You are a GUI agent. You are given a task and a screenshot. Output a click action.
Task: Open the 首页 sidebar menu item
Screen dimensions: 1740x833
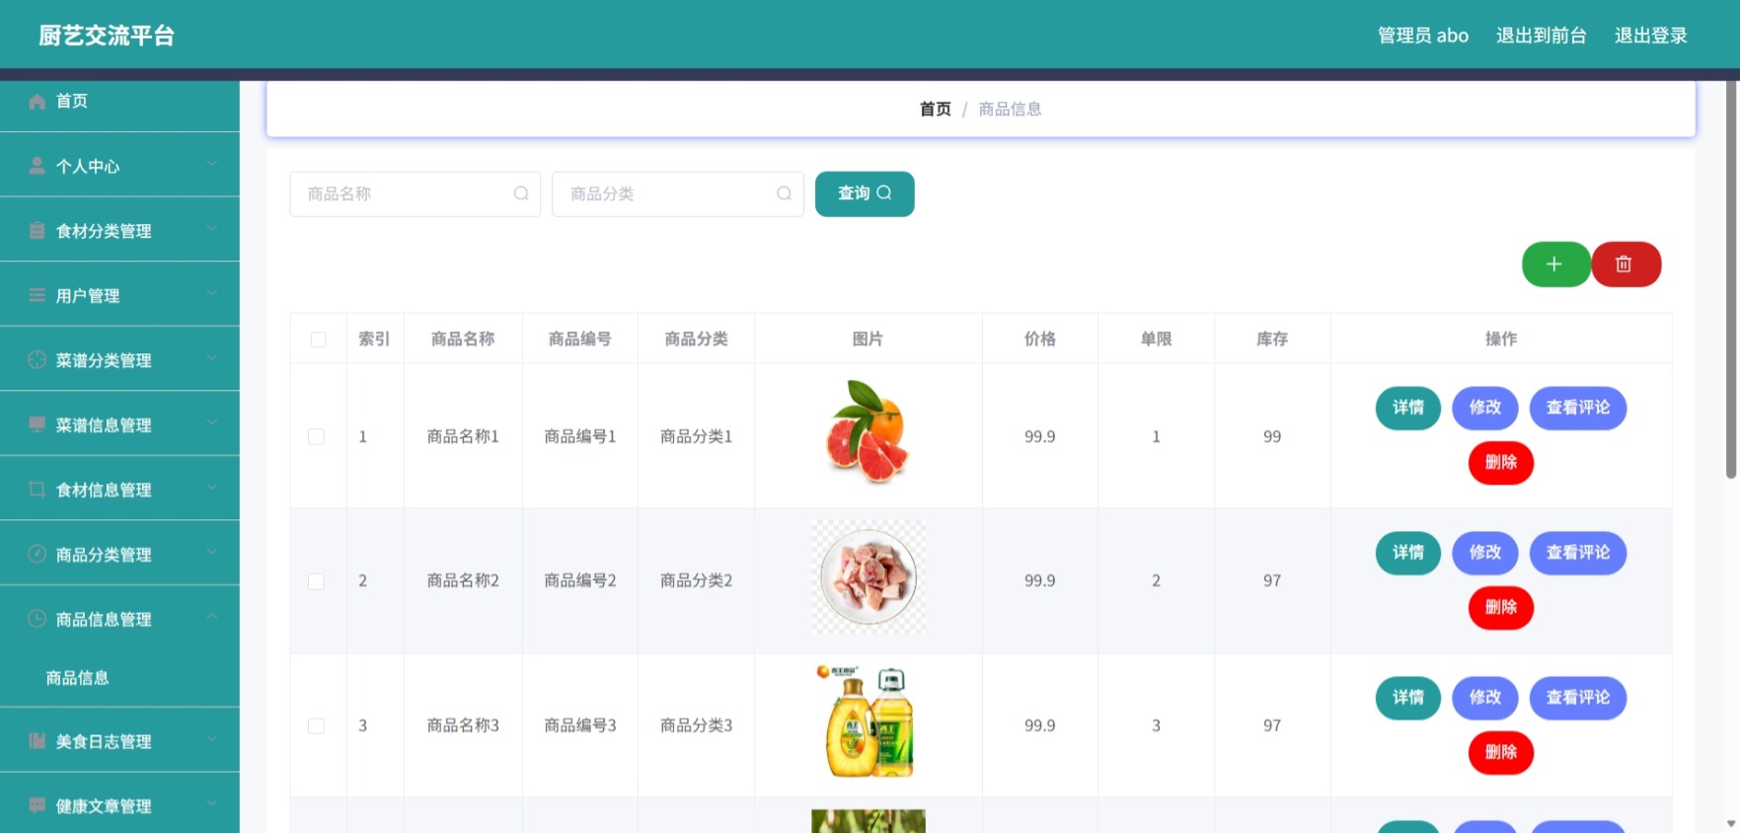[119, 102]
